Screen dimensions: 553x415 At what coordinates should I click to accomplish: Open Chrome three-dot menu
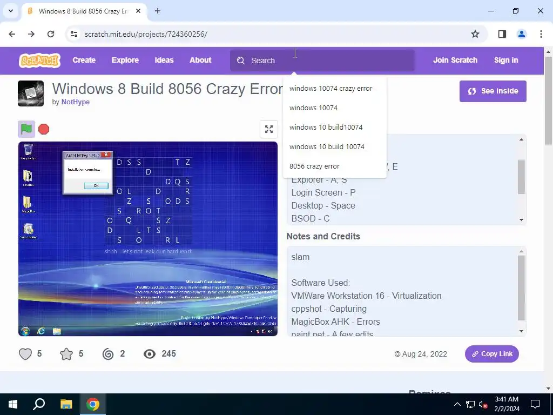(541, 34)
